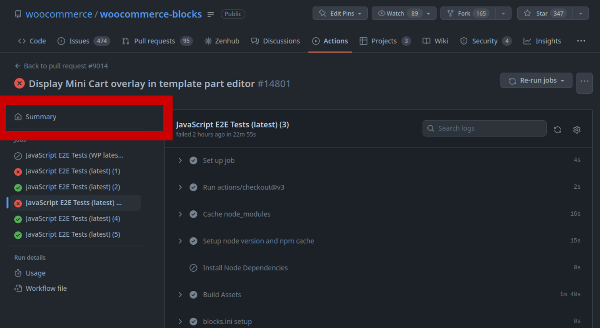Select the Discussions tab
The width and height of the screenshot is (600, 328).
click(x=275, y=41)
